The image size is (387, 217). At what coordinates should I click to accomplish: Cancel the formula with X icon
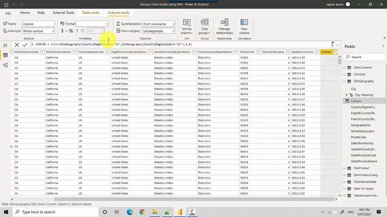(16, 45)
